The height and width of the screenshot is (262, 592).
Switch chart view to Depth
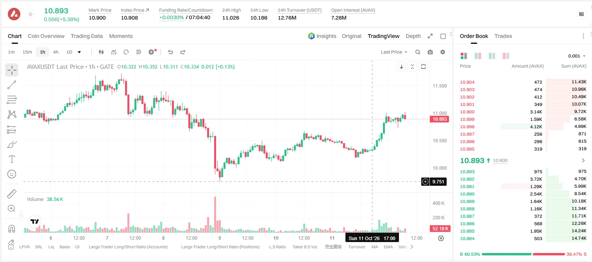point(413,36)
